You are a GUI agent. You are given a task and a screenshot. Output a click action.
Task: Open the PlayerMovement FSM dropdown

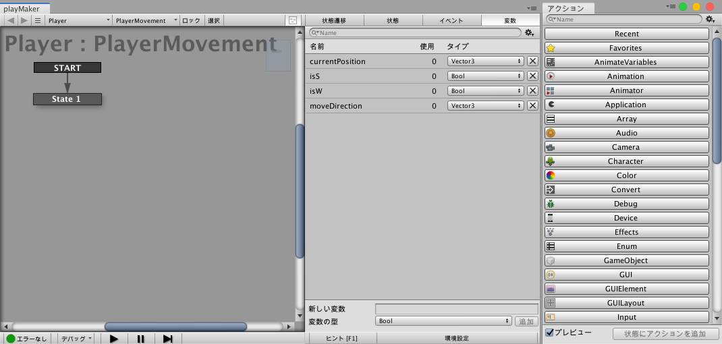tap(146, 20)
